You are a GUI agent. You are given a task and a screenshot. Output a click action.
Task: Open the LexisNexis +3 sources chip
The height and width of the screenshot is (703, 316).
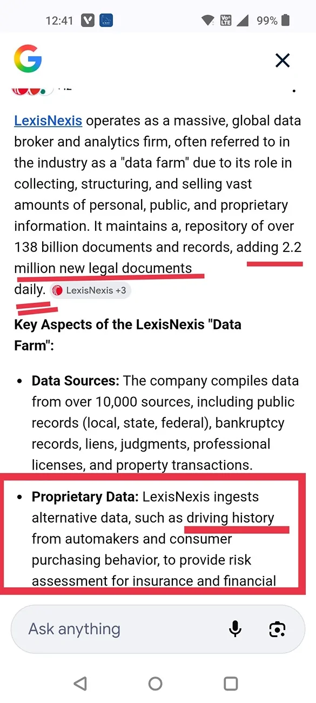click(91, 290)
